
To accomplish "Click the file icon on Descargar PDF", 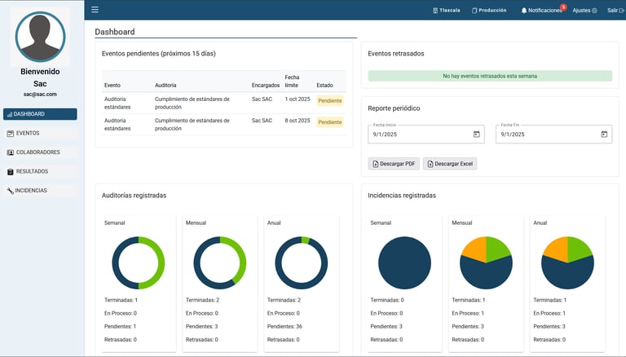I will pos(375,164).
